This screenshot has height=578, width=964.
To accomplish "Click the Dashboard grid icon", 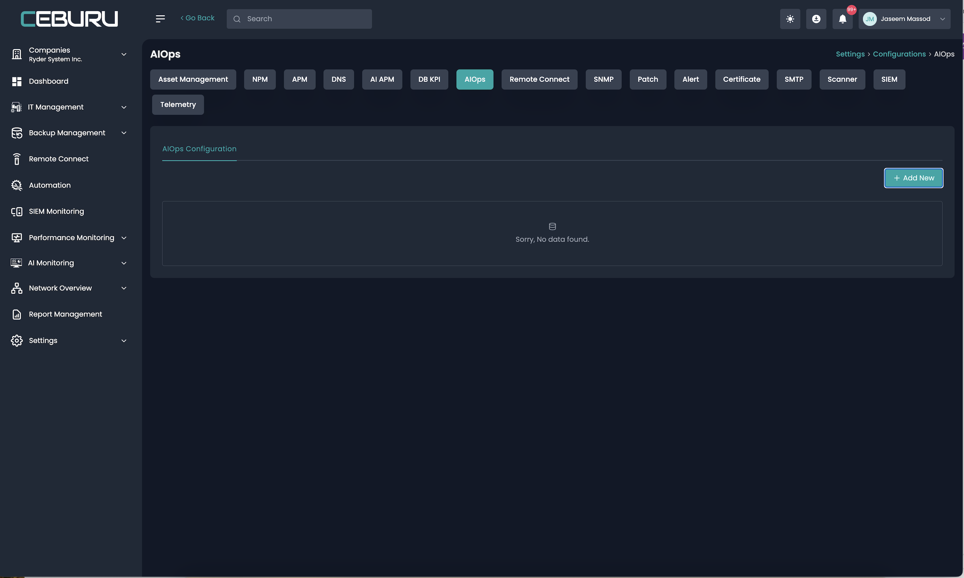I will coord(16,81).
